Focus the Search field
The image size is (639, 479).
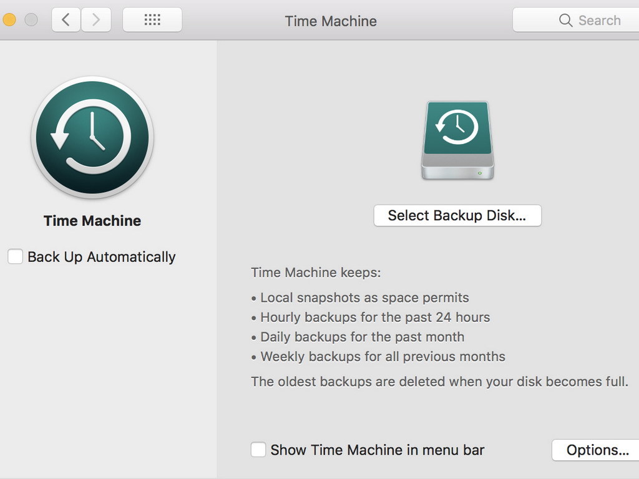576,20
